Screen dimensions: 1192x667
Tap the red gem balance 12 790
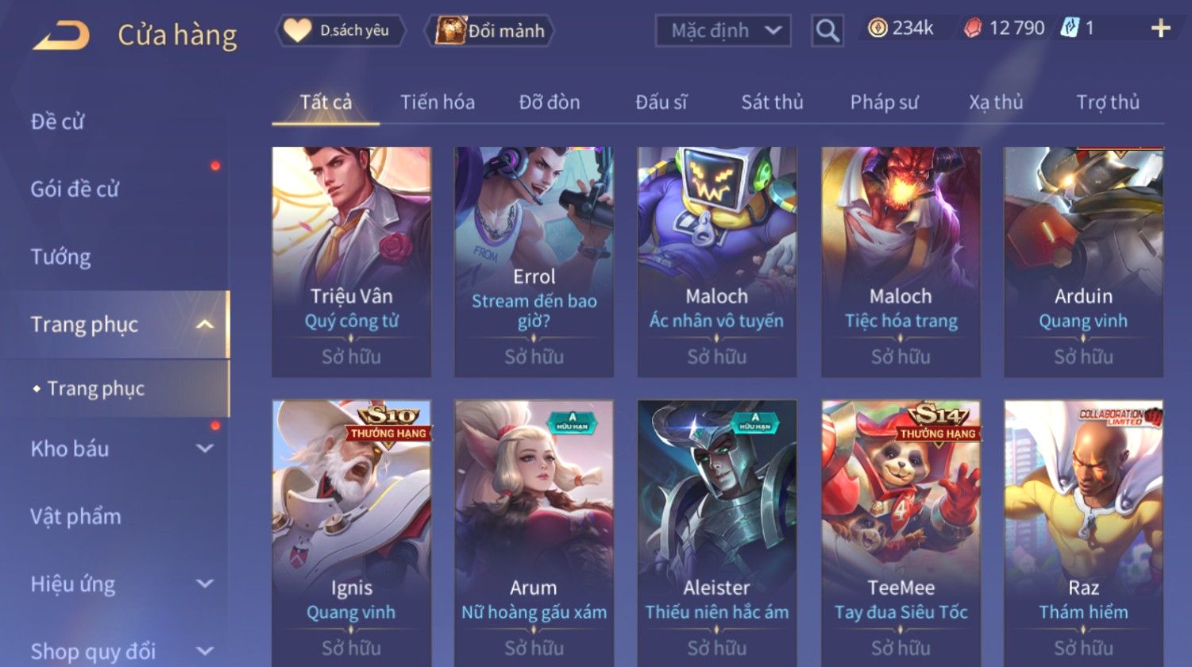(1005, 29)
